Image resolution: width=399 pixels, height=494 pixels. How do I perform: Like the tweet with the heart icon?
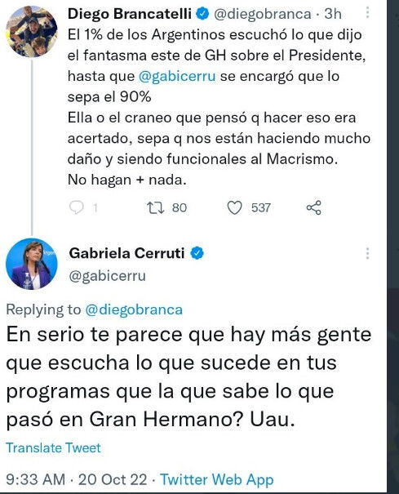(x=235, y=208)
